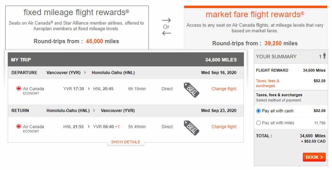Select Pay all with cash option
This screenshot has width=332, height=170.
tap(259, 111)
